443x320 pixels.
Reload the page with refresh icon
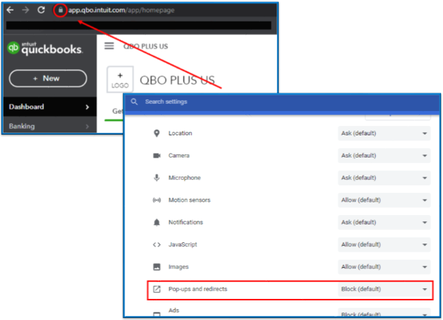coord(41,10)
